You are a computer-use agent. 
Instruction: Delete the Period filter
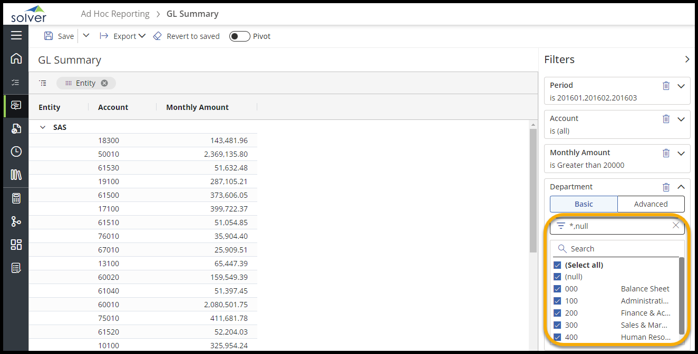[x=666, y=86]
